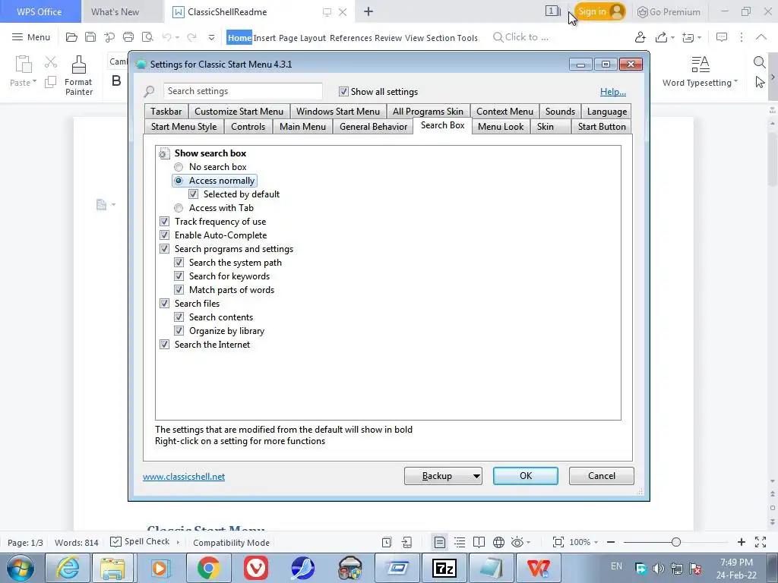Open Vivaldi browser from taskbar
The width and height of the screenshot is (778, 583).
coord(255,568)
